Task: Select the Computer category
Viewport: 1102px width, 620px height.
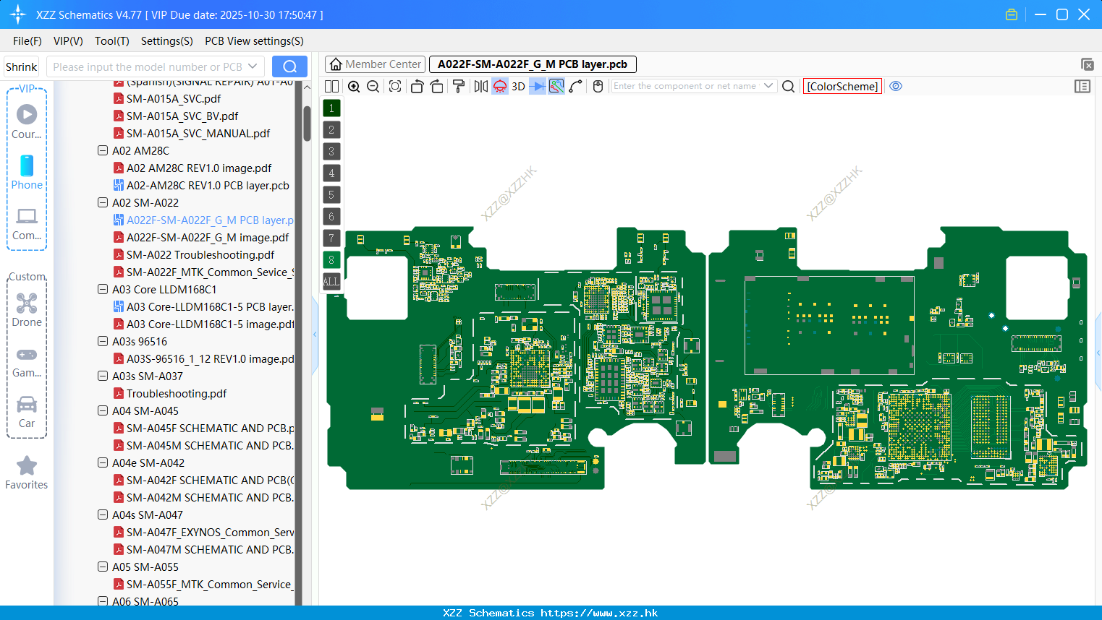Action: pos(27,223)
